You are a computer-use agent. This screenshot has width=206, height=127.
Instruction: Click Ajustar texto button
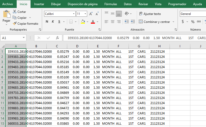150,14
